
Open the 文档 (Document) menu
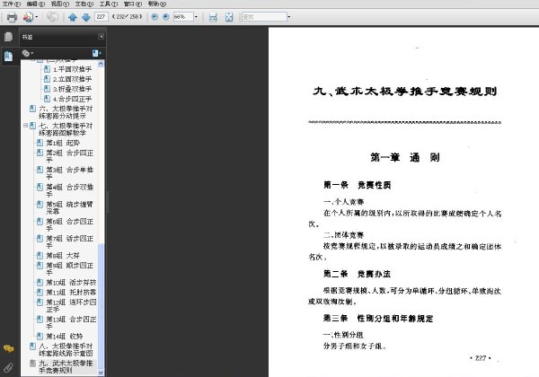coord(84,4)
